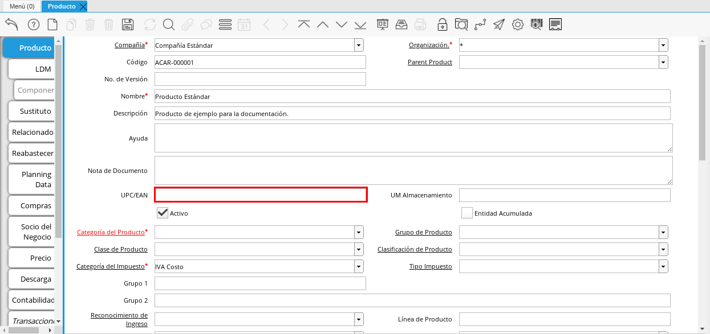Enable the Entidad Acumulada checkbox

[467, 213]
